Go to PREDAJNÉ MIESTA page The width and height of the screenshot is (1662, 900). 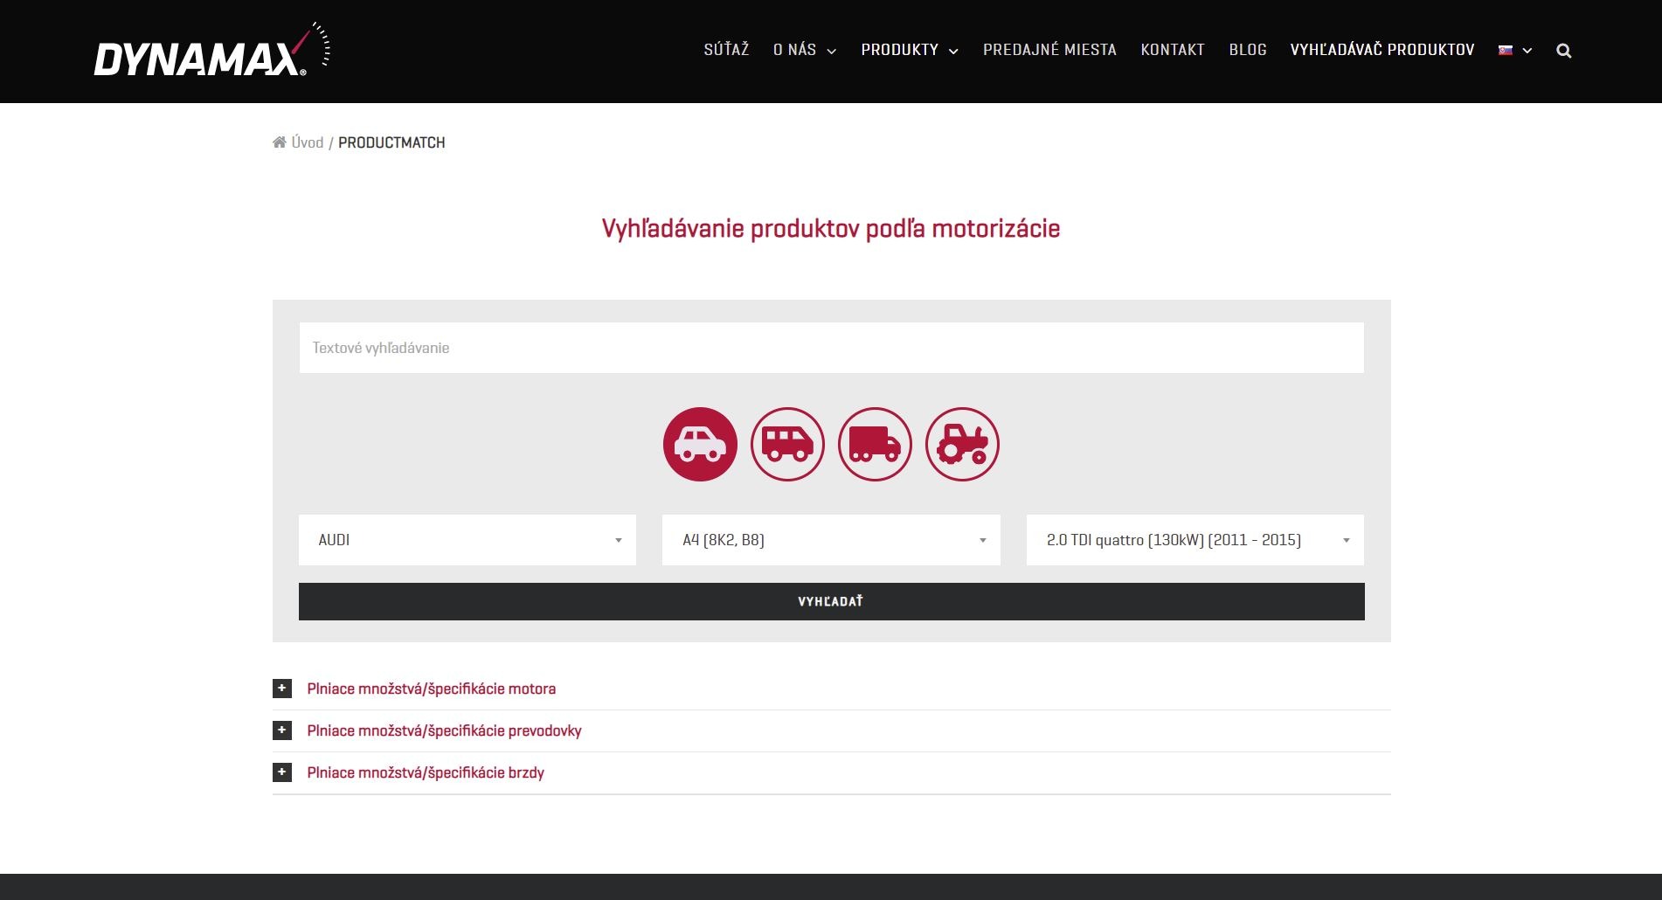click(1049, 50)
